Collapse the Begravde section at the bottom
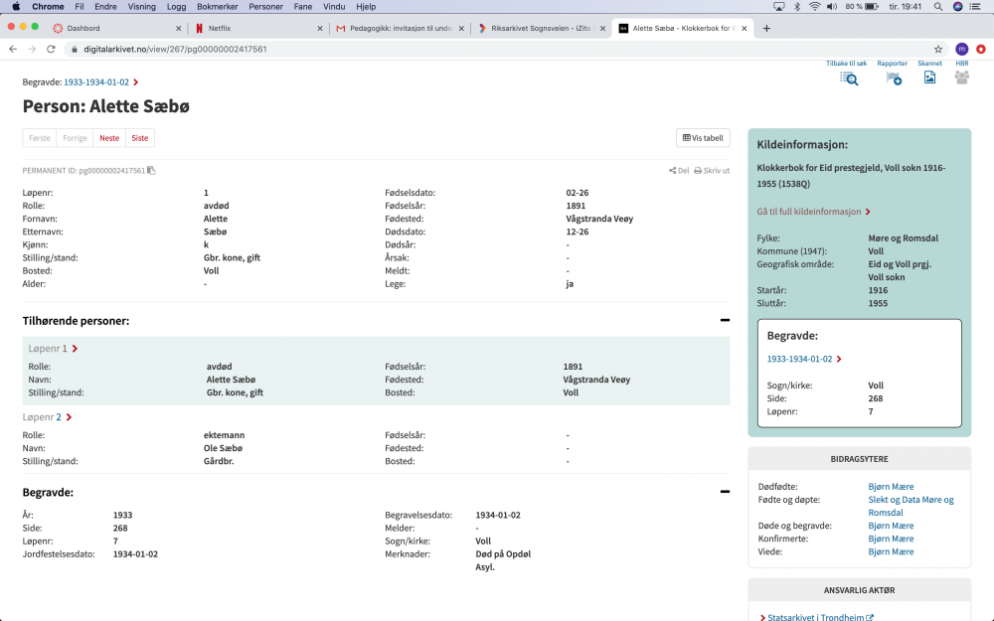The image size is (994, 621). (x=725, y=492)
